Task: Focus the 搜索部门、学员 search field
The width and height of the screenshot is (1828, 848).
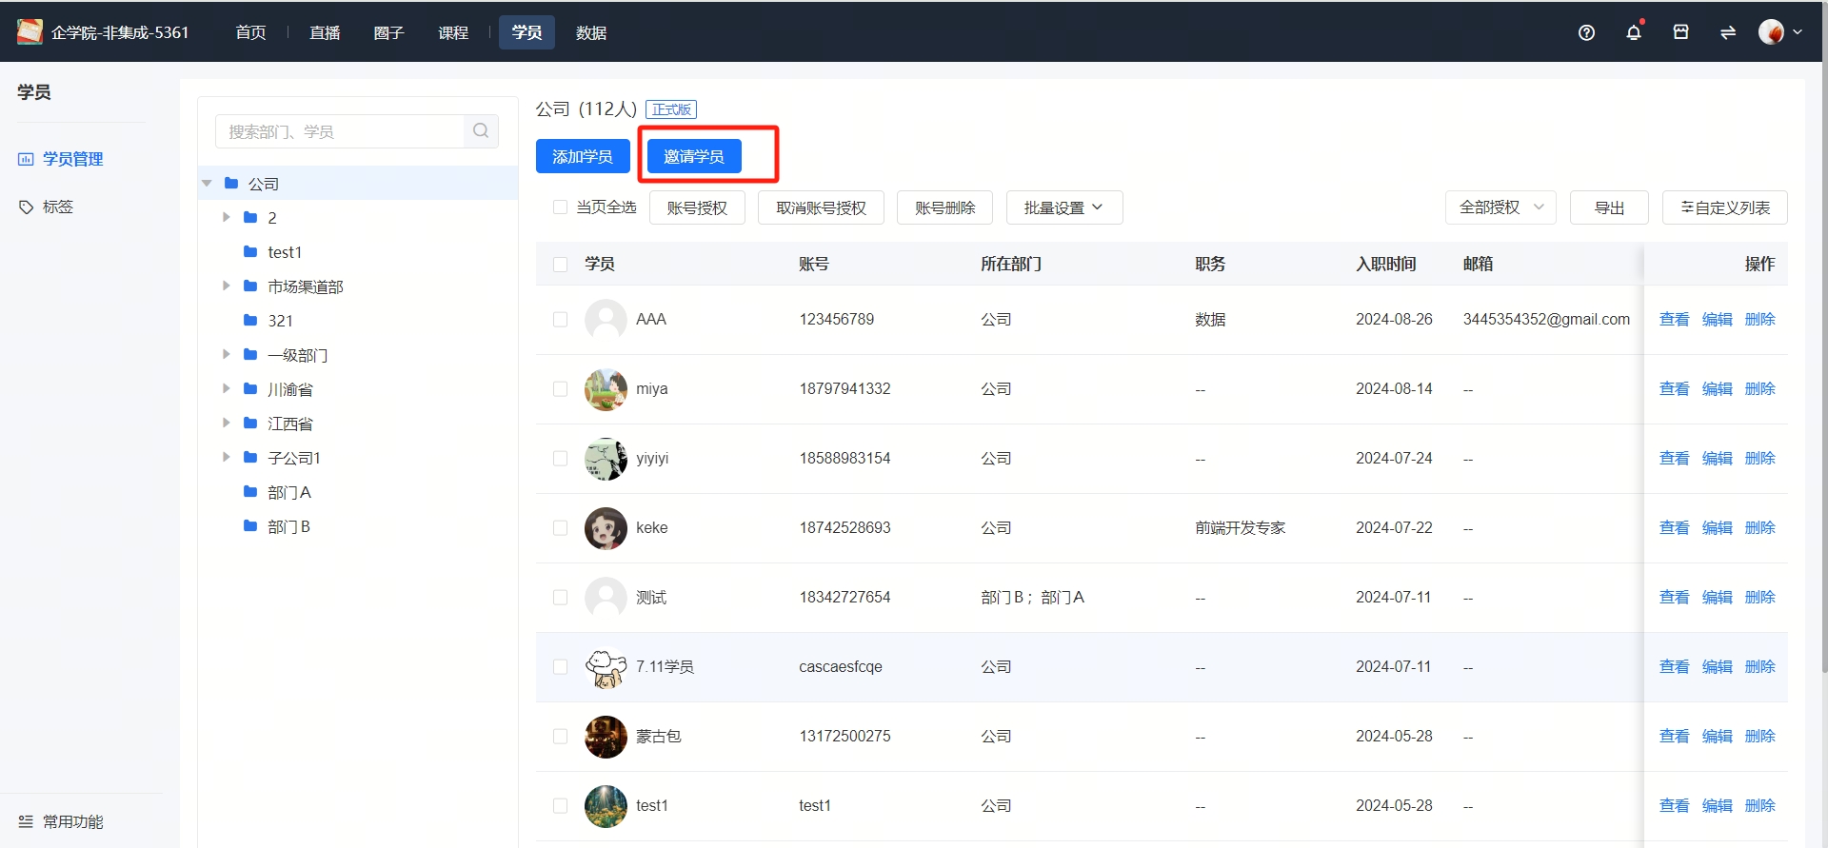Action: (340, 131)
